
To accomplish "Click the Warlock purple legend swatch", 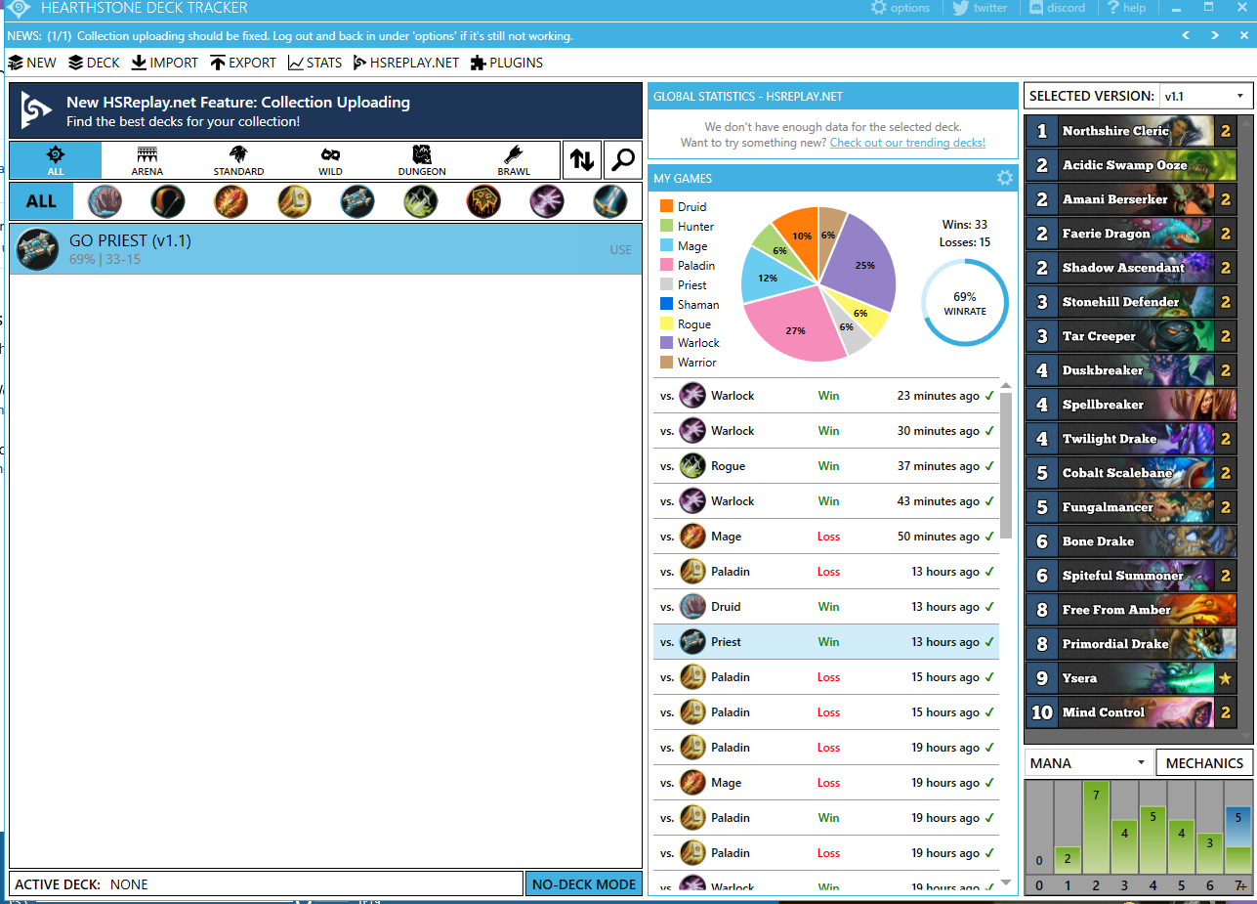I will coord(666,343).
